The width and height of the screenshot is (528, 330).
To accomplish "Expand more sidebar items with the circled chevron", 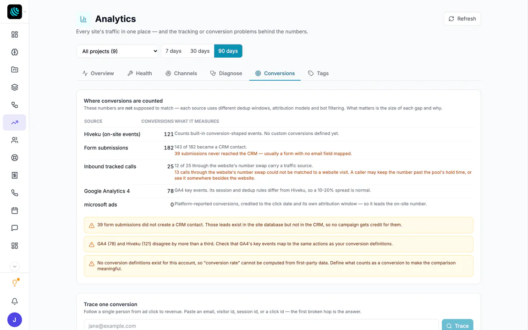I will tap(15, 266).
